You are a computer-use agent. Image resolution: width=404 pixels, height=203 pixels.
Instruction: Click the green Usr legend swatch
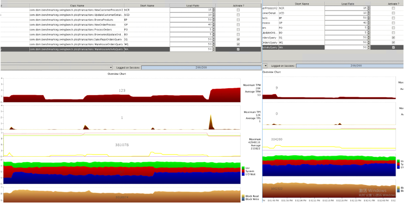[243, 168]
